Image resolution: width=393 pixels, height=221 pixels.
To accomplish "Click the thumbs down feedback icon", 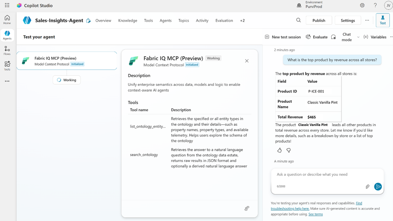I will pyautogui.click(x=288, y=150).
